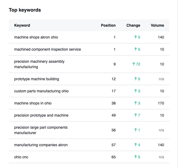Click n/a volume for prototype machine building
Image resolution: width=178 pixels, height=168 pixels.
(x=161, y=79)
